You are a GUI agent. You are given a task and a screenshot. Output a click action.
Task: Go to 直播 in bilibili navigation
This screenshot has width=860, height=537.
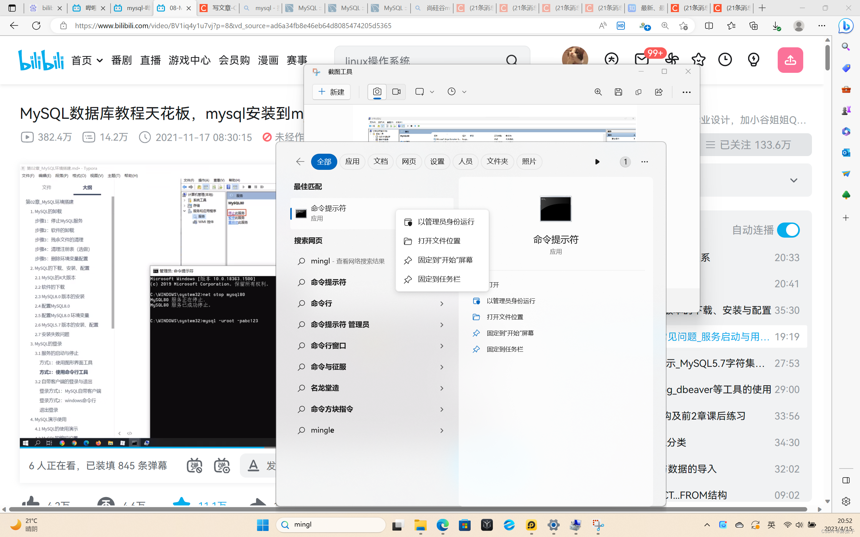[150, 60]
